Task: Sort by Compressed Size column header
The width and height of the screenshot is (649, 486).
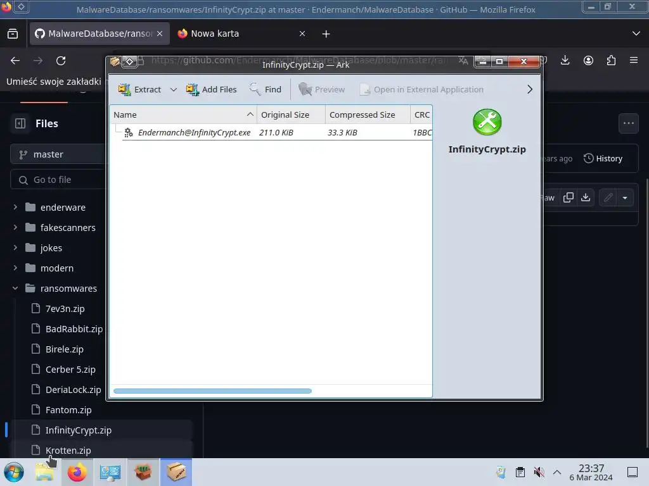Action: [x=368, y=115]
